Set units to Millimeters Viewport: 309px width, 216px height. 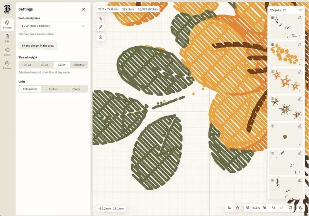click(30, 89)
